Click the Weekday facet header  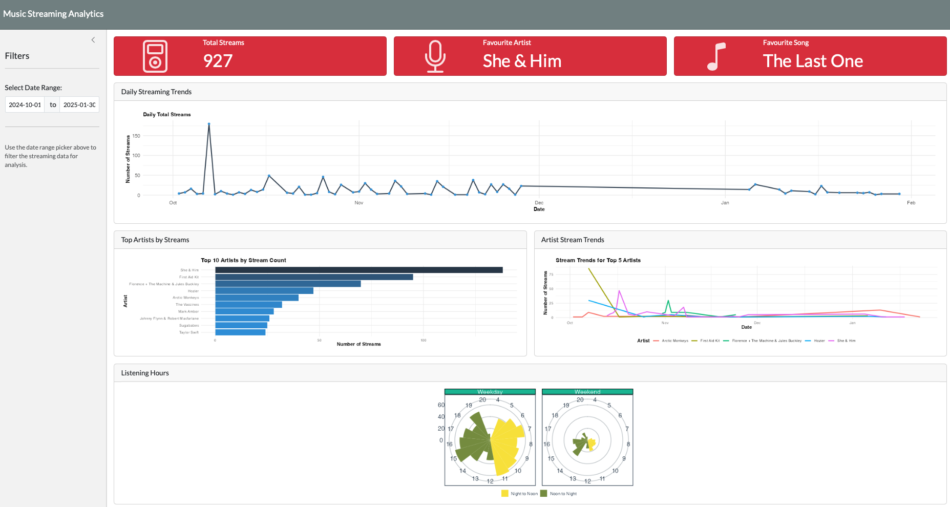(x=490, y=392)
